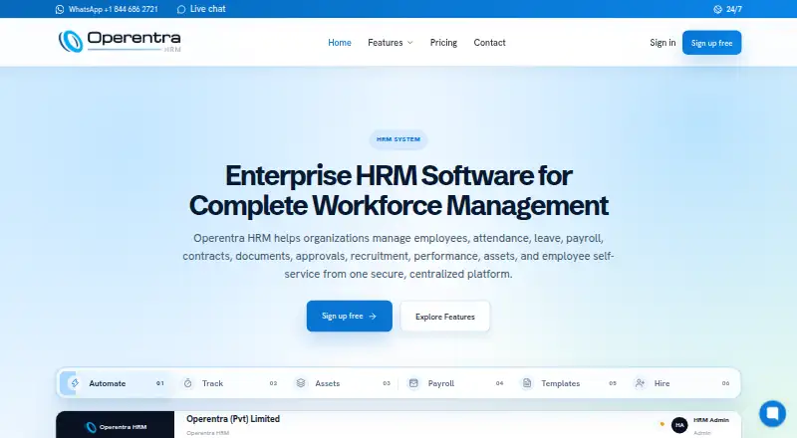
Task: Select the Hire tab
Action: click(x=682, y=383)
